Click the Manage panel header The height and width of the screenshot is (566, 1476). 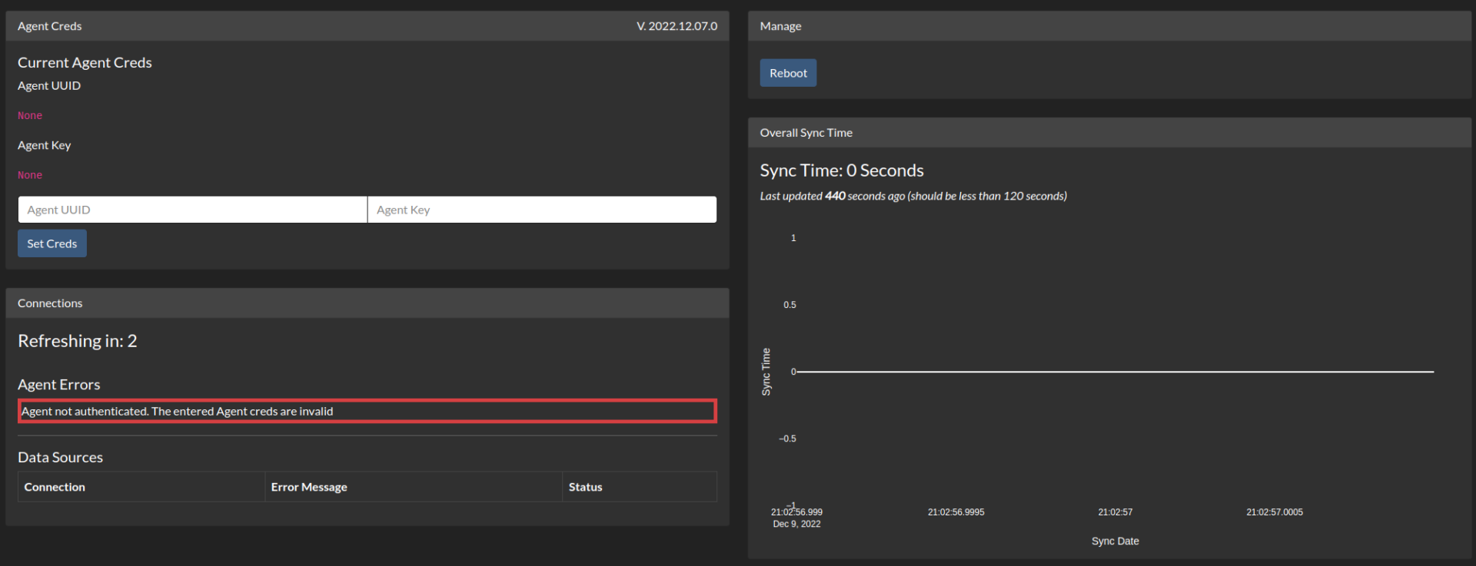780,26
